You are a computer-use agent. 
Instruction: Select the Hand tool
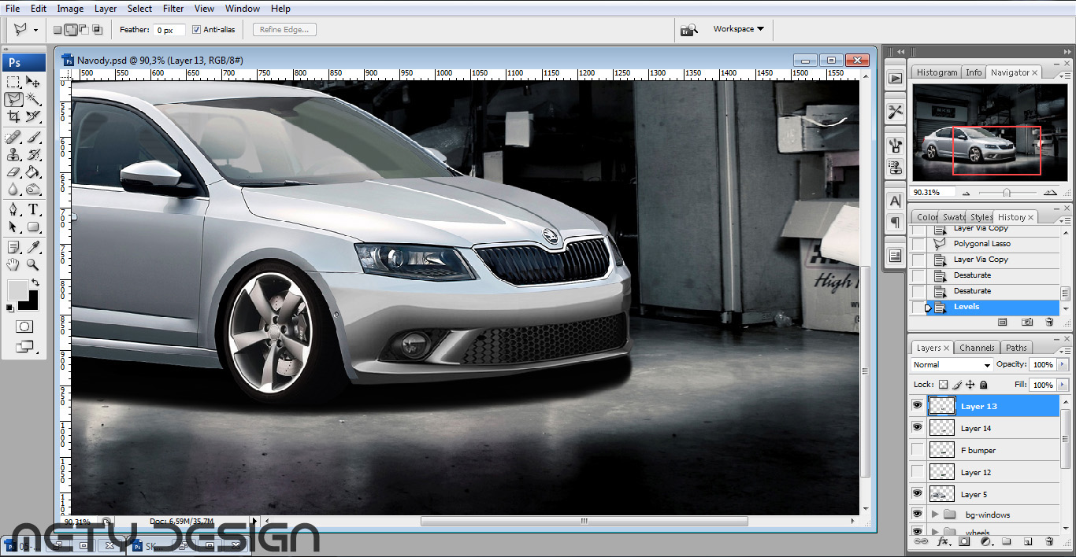pos(13,265)
